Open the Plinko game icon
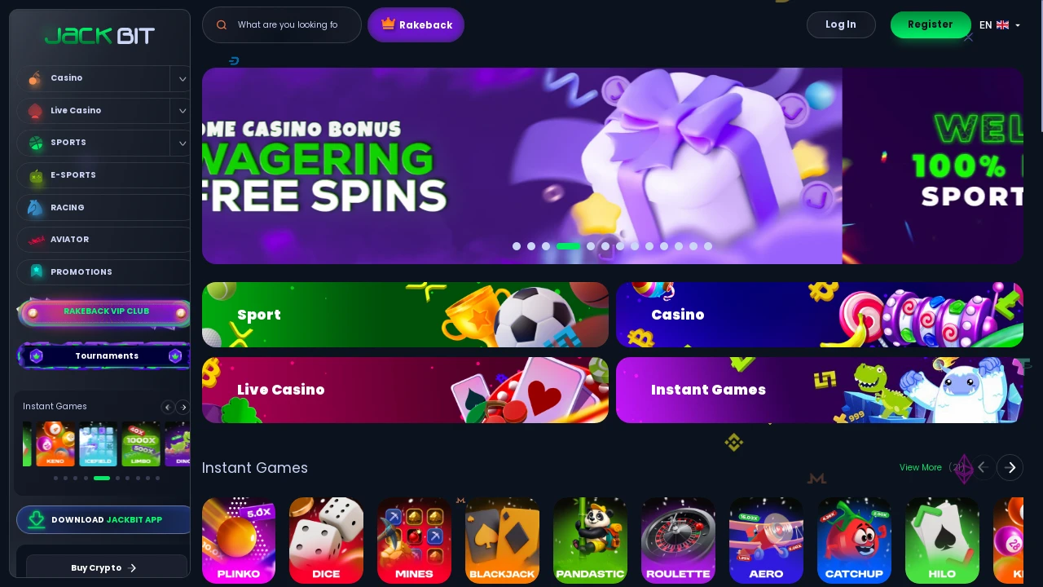This screenshot has width=1043, height=587. (239, 541)
